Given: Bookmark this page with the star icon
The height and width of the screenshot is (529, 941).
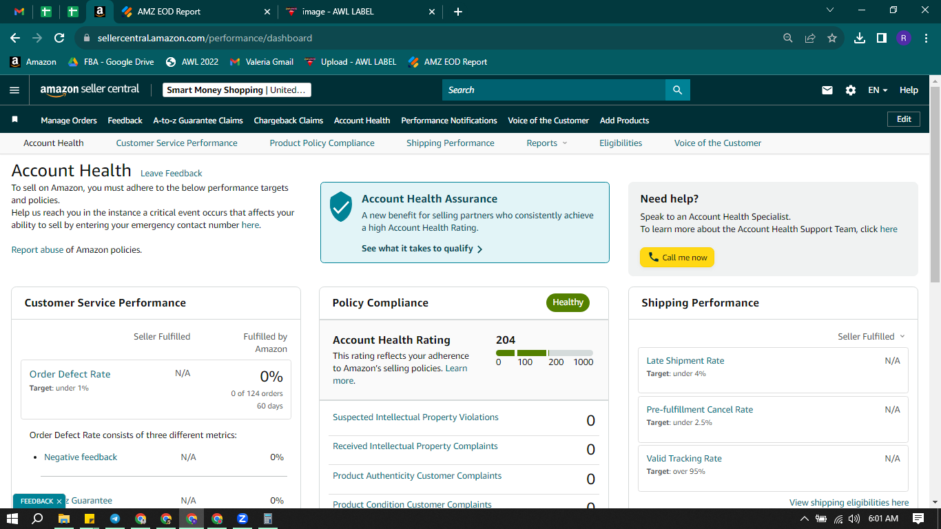Looking at the screenshot, I should [x=832, y=39].
